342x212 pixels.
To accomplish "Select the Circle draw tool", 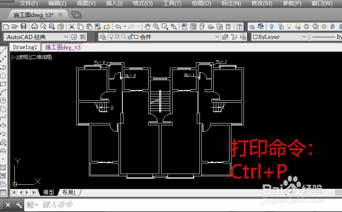I will click(3, 101).
